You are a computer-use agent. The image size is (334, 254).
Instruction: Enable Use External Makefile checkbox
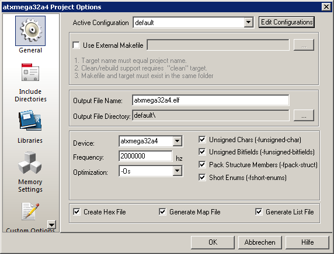coord(76,45)
